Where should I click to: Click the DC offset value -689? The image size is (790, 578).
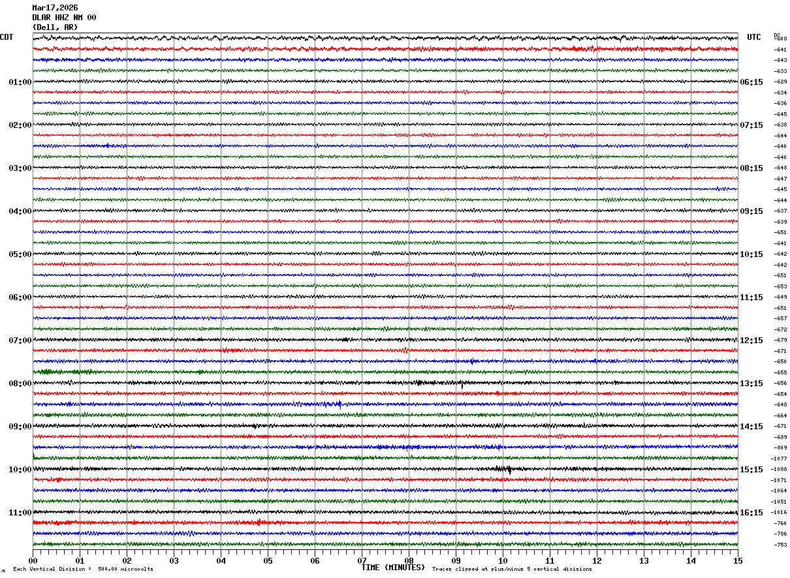click(780, 437)
